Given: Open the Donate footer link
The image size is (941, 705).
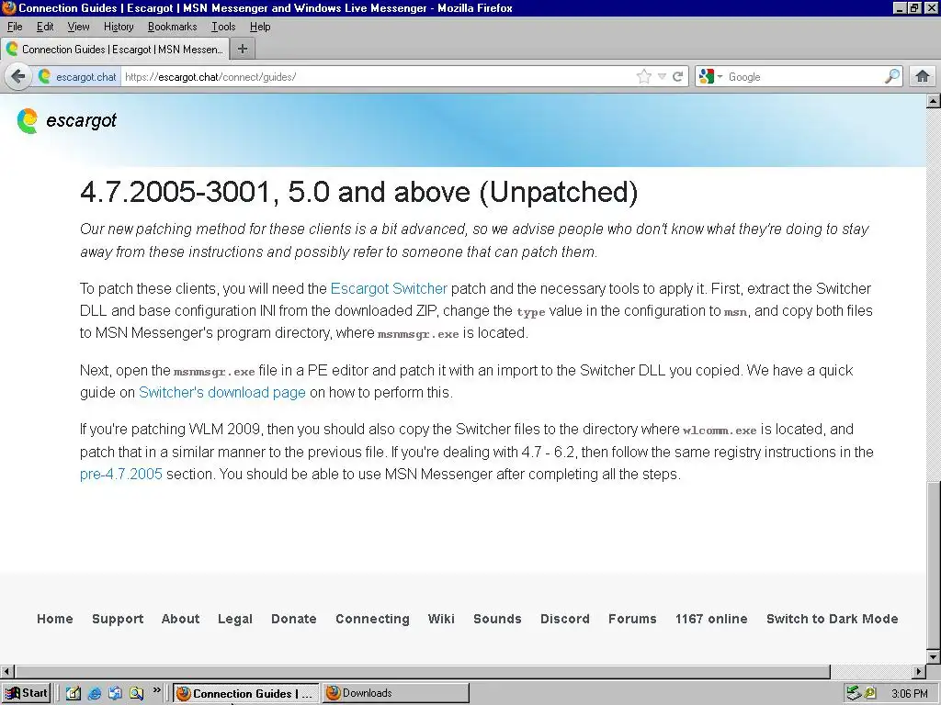Looking at the screenshot, I should 293,619.
